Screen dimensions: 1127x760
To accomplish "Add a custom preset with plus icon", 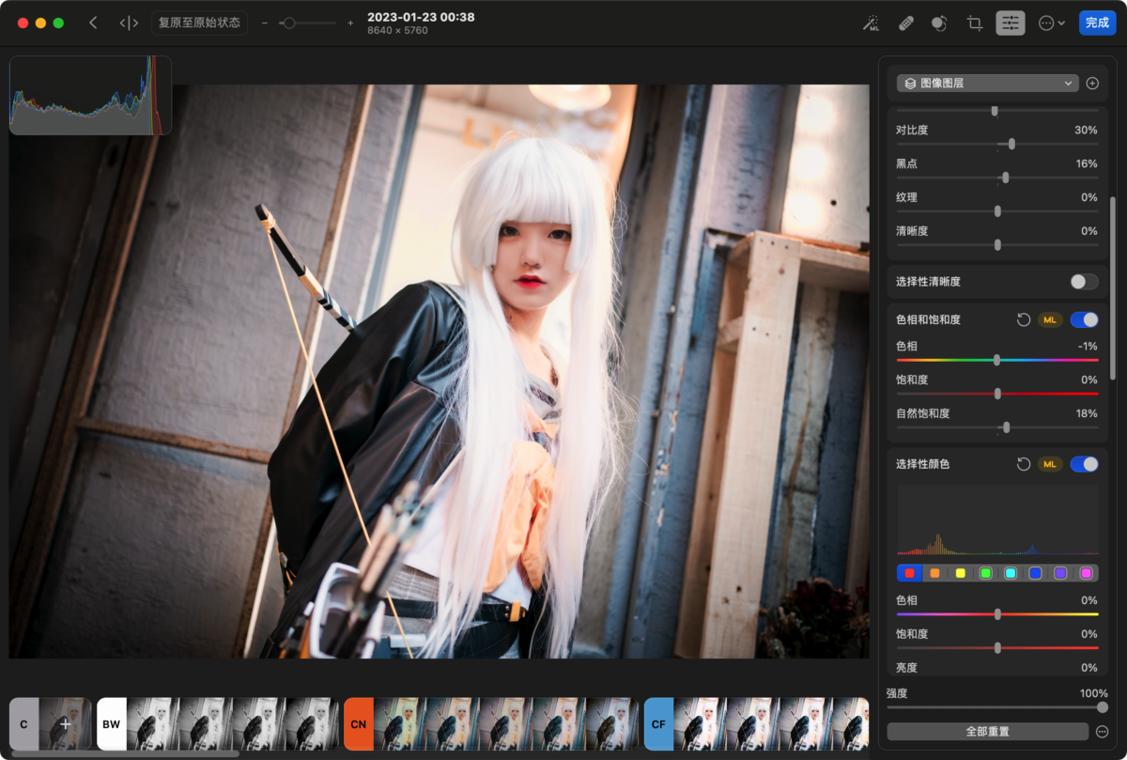I will [66, 724].
